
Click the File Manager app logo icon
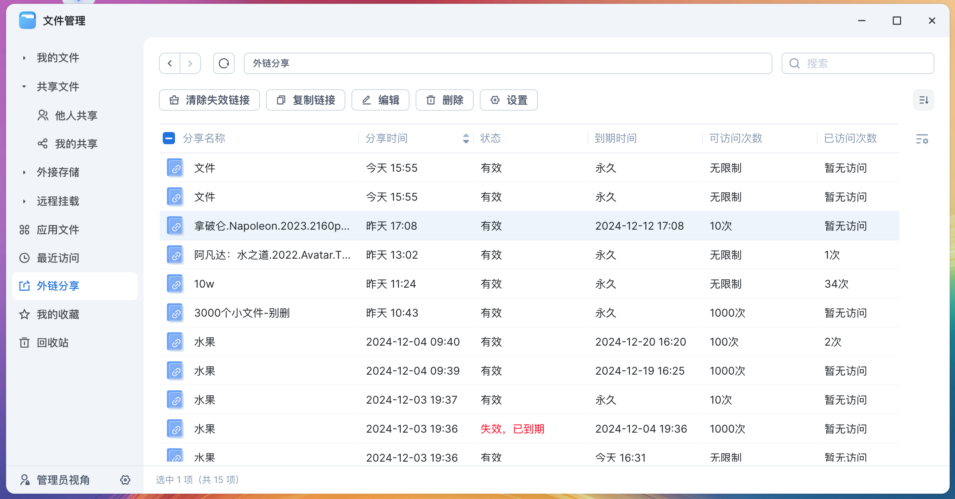tap(28, 20)
